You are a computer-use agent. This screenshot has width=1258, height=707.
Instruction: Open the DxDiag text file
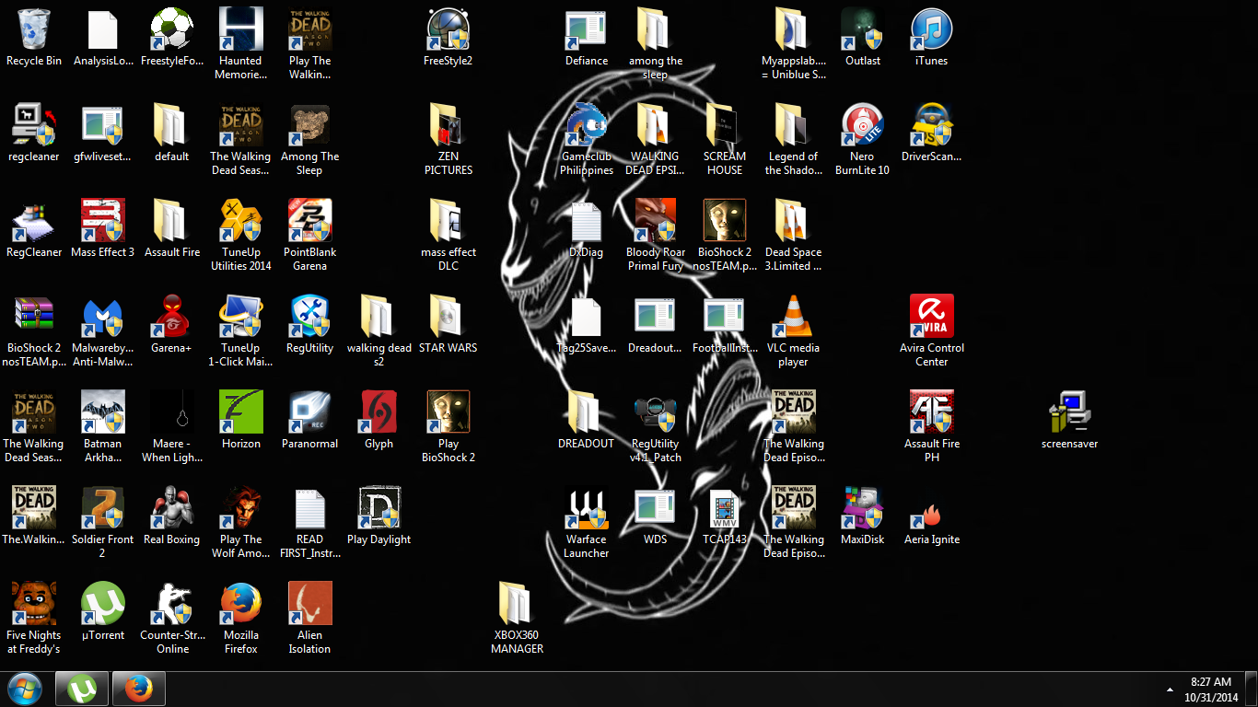[587, 221]
